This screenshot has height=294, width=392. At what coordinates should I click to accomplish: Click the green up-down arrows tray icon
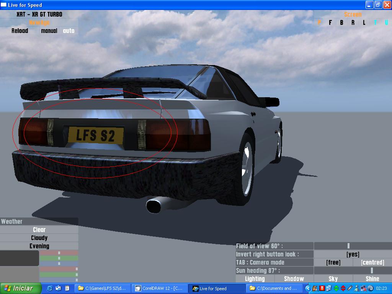coord(336,288)
